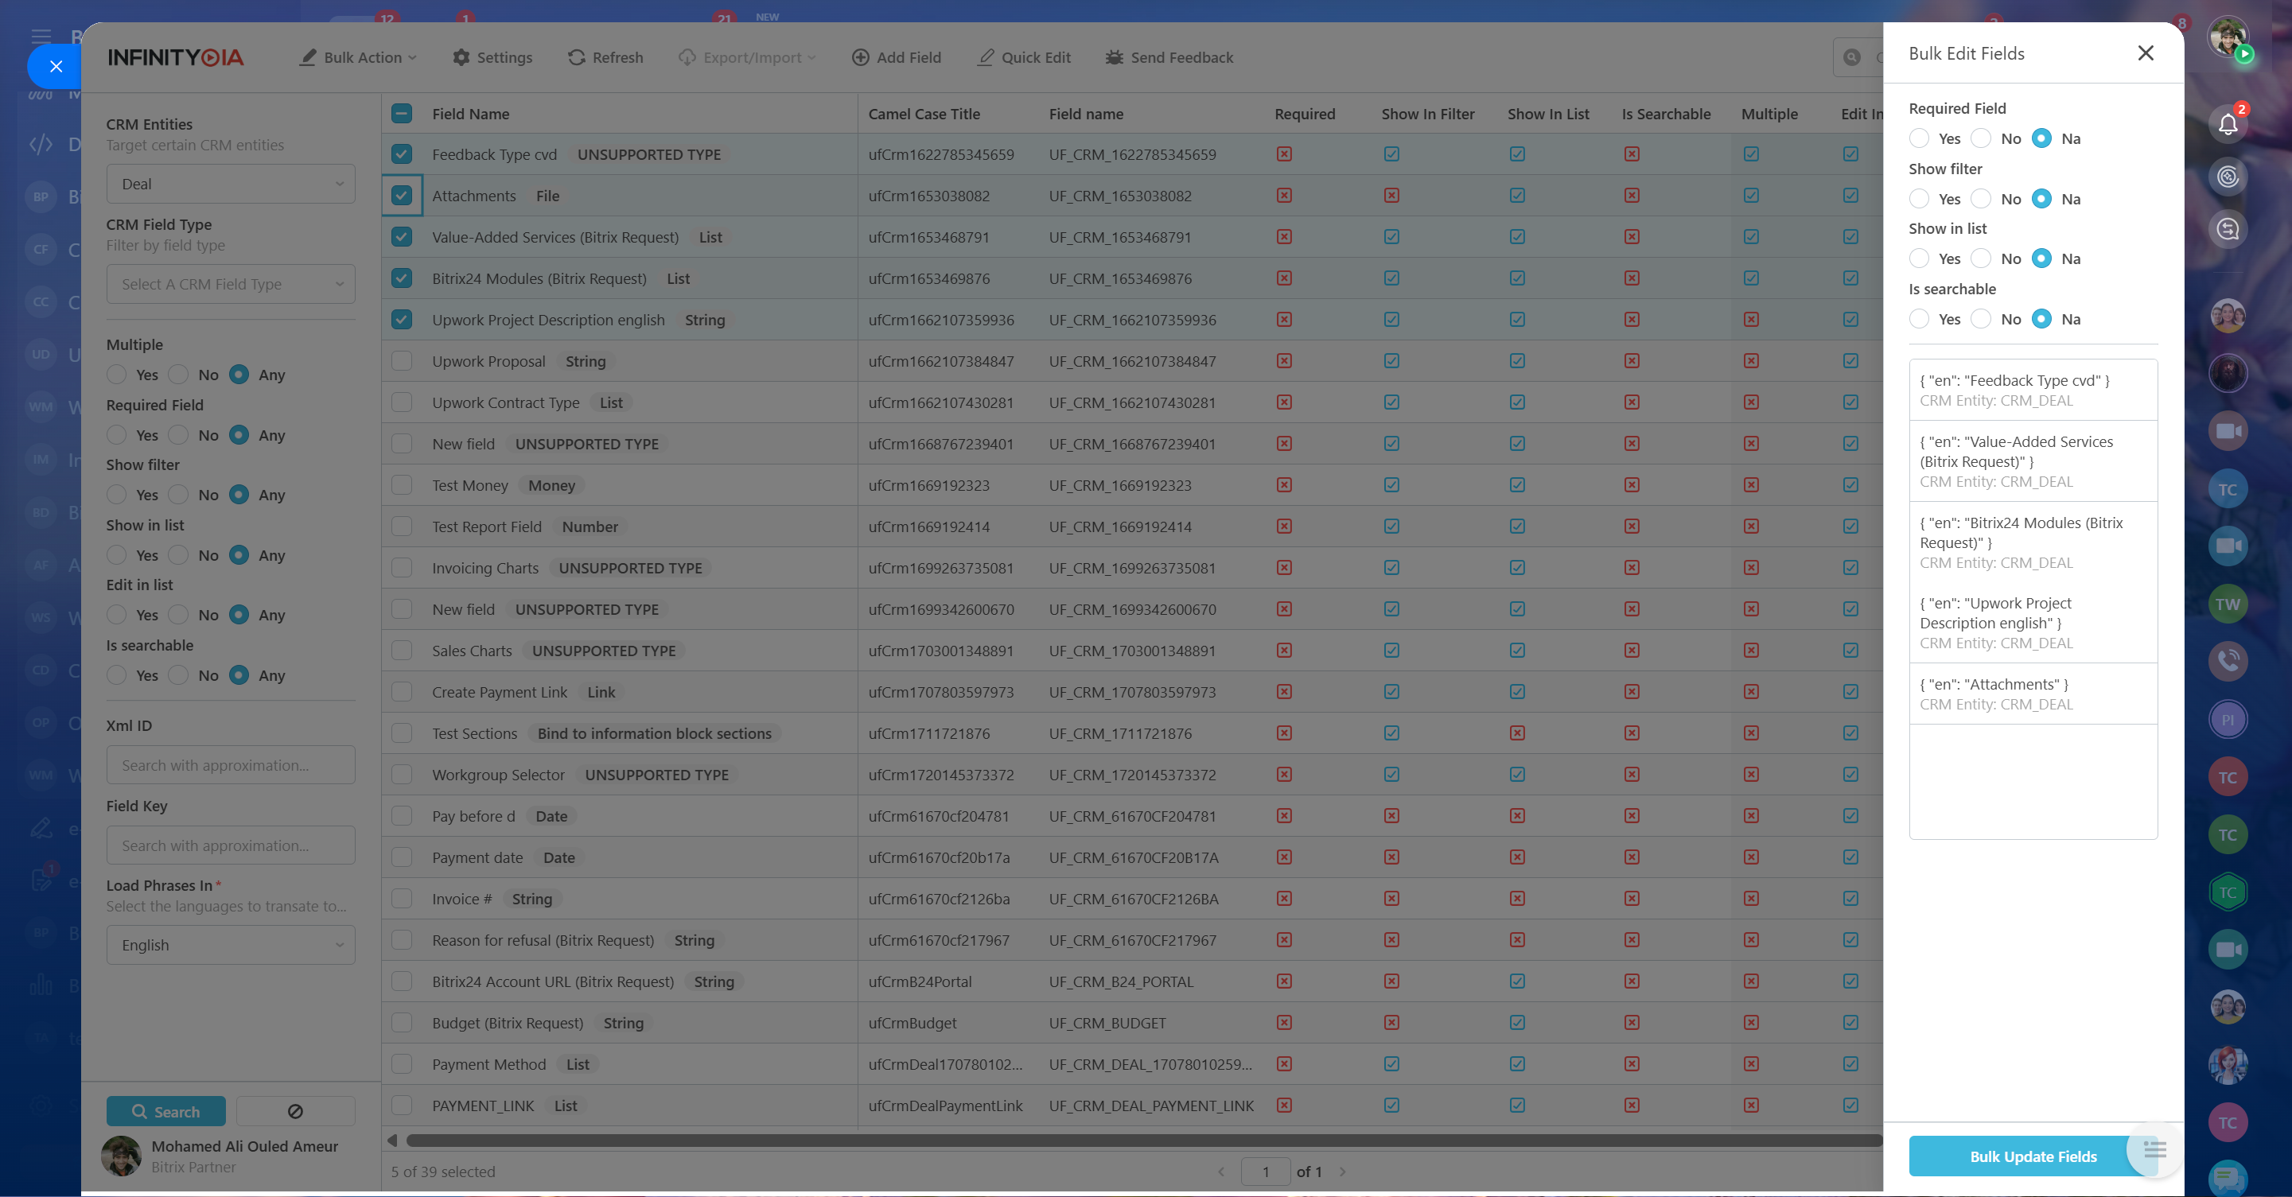Screen dimensions: 2292x1197
Task: Open the Bulk Action menu
Action: [x=359, y=58]
